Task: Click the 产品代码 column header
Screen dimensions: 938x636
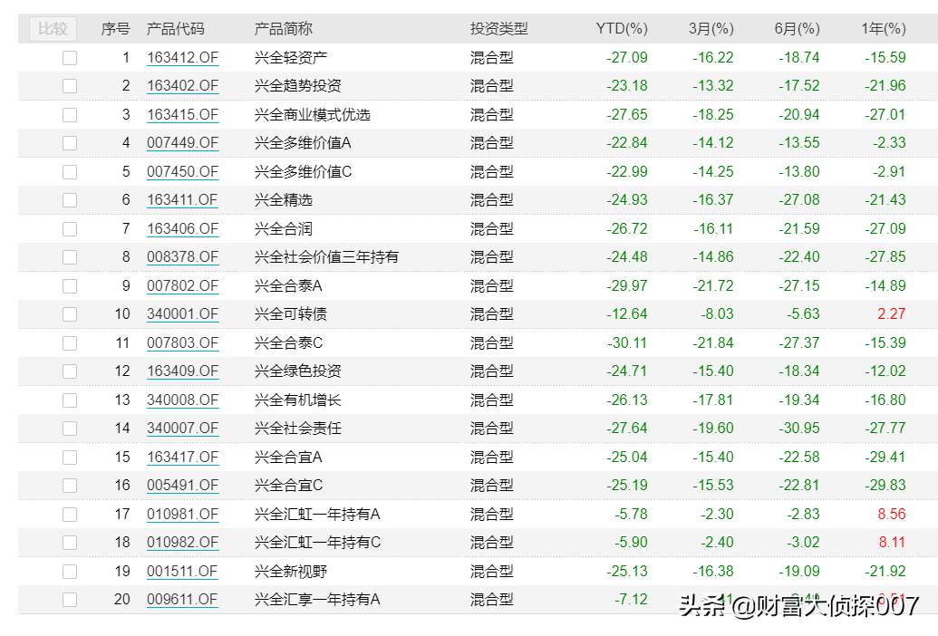Action: [175, 29]
